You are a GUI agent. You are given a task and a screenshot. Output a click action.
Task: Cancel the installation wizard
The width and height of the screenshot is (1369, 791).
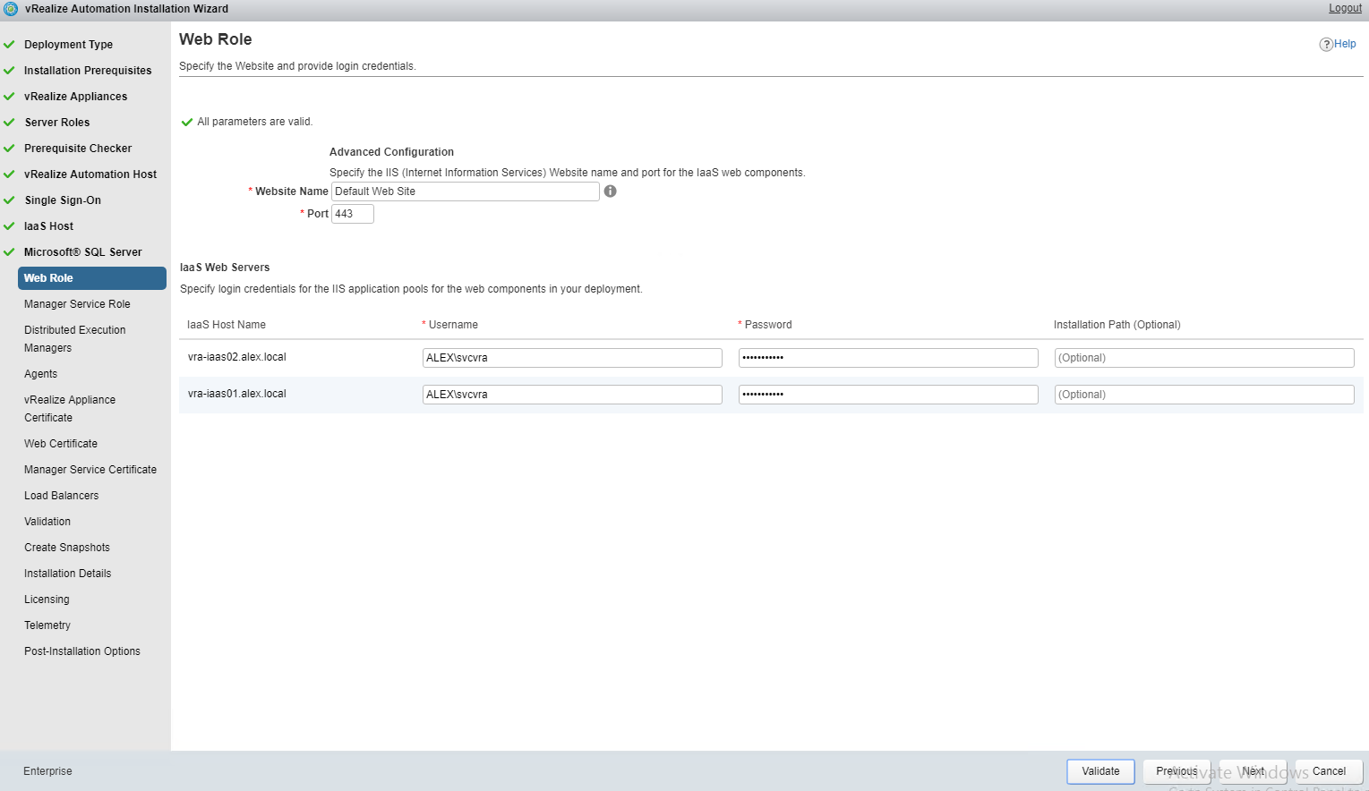pyautogui.click(x=1328, y=771)
